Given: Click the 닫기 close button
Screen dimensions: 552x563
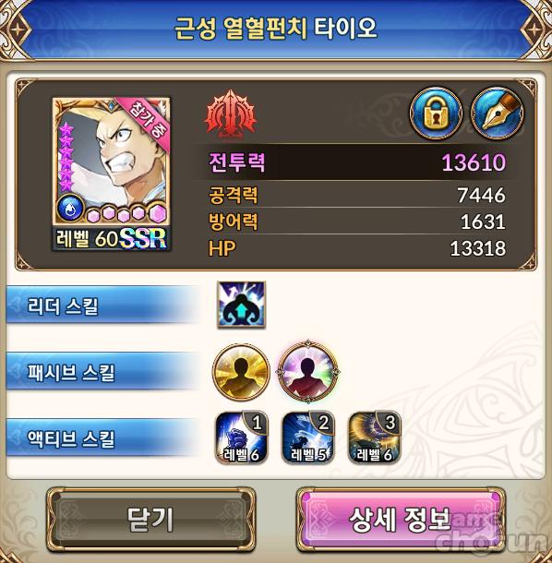Looking at the screenshot, I should click(150, 520).
